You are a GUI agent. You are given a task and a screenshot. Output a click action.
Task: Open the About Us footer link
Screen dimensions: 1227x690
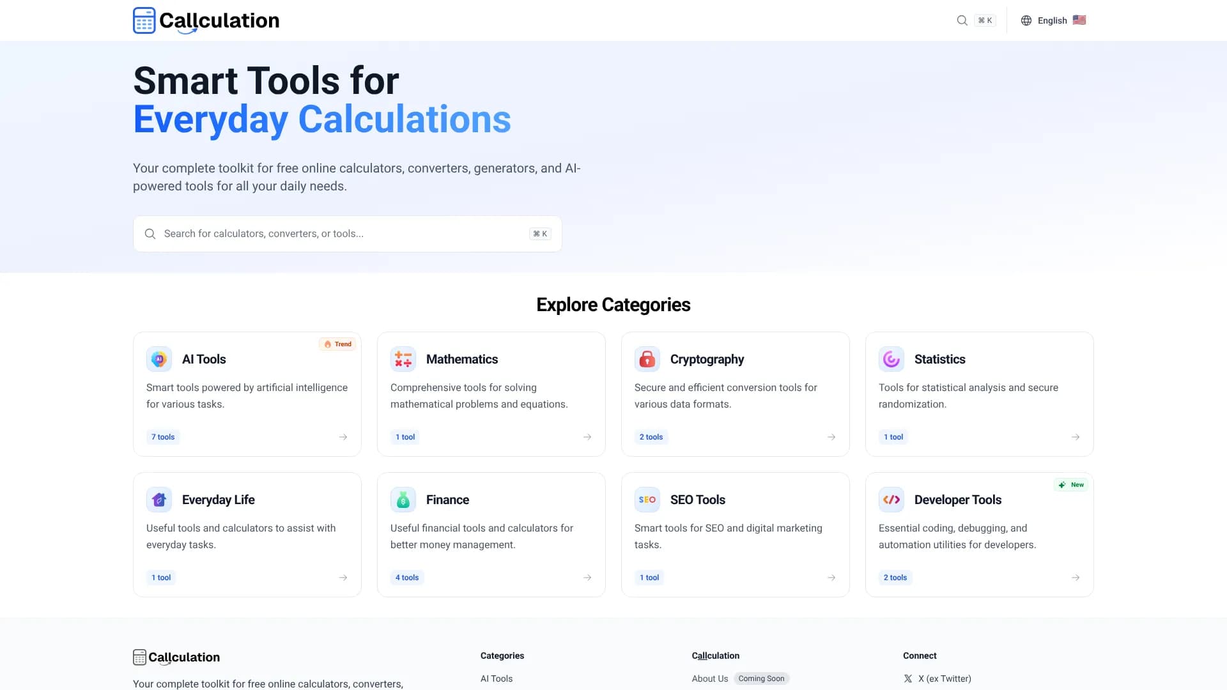tap(709, 678)
